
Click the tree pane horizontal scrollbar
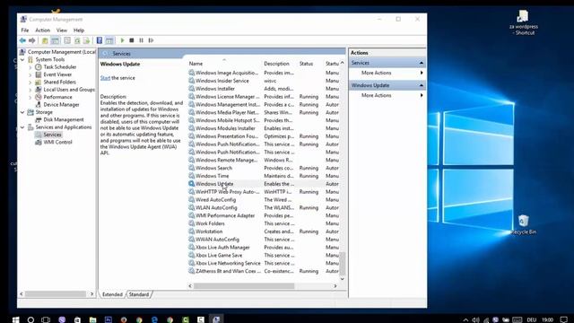(56, 293)
